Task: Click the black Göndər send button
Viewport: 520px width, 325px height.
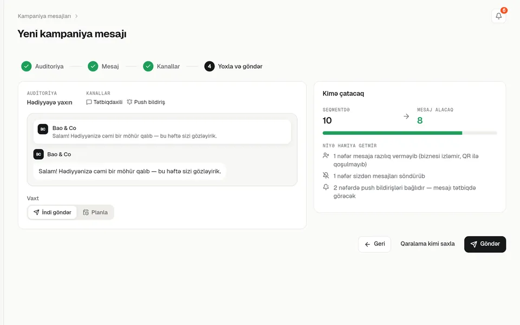Action: coord(485,244)
